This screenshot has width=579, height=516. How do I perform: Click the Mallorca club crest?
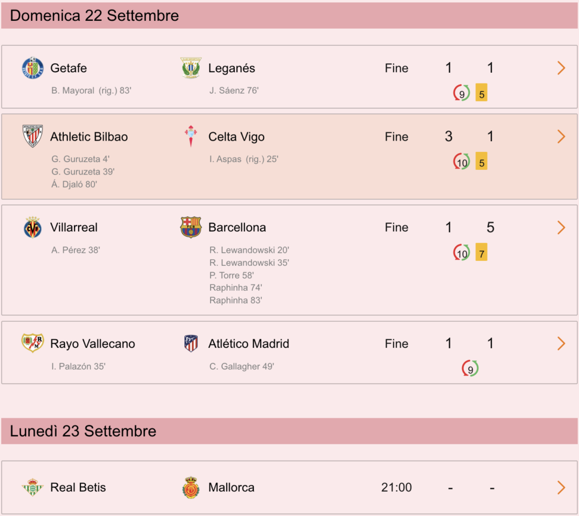click(191, 487)
